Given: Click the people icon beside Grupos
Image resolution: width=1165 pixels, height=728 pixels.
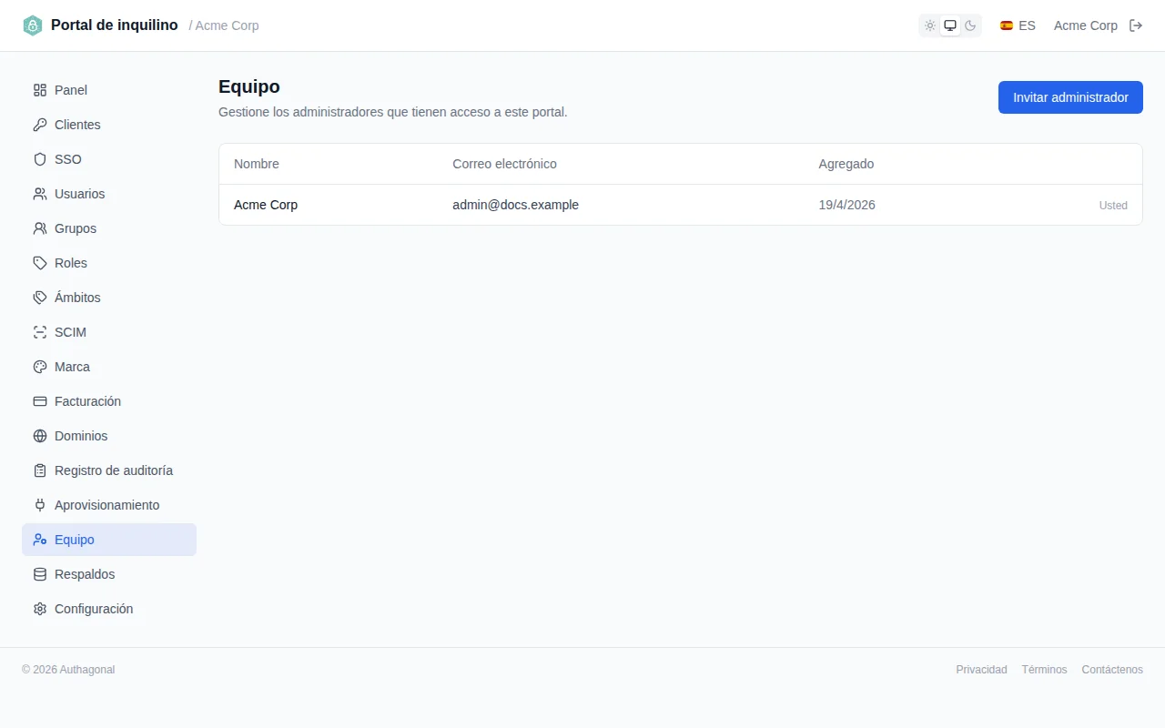Looking at the screenshot, I should [x=40, y=228].
